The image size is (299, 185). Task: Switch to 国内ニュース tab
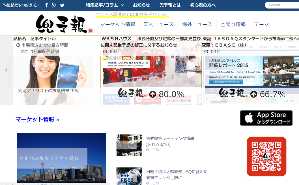[x=158, y=25]
